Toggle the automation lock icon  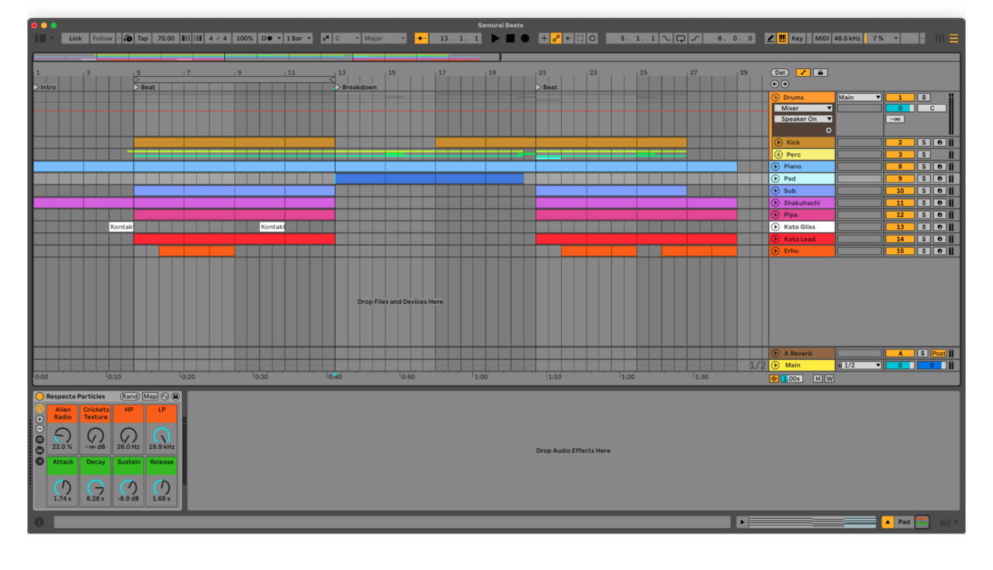(x=820, y=73)
